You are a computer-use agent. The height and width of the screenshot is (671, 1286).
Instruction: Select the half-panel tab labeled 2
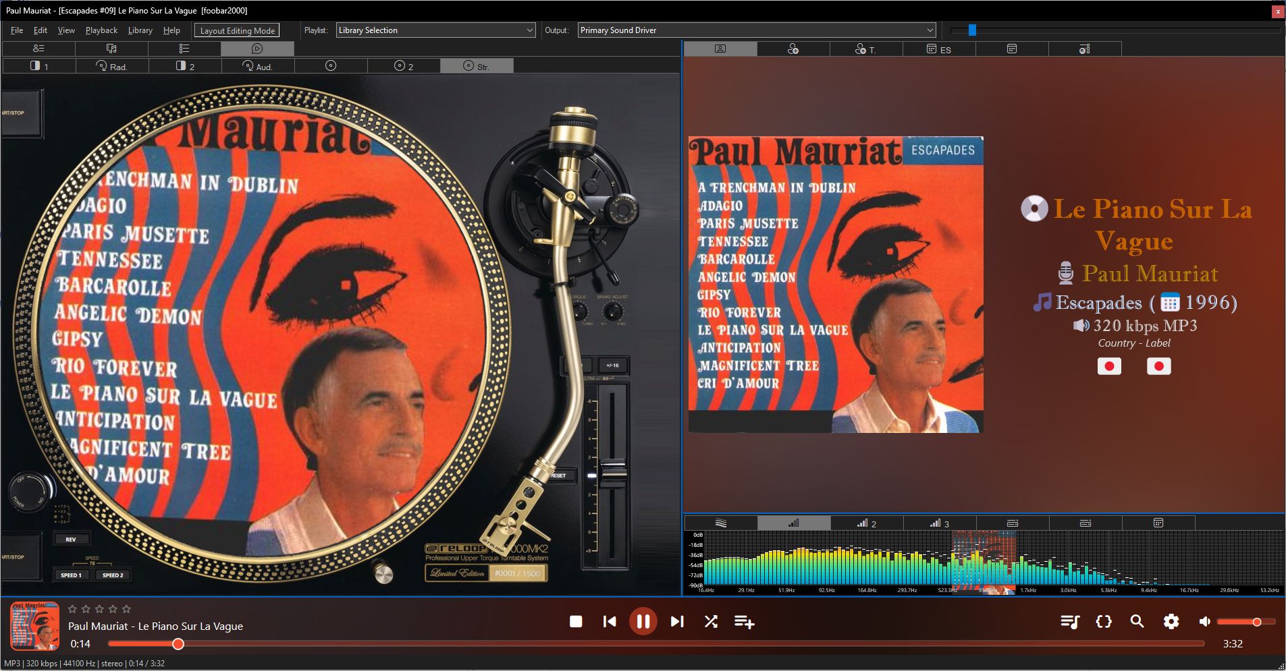pyautogui.click(x=185, y=66)
